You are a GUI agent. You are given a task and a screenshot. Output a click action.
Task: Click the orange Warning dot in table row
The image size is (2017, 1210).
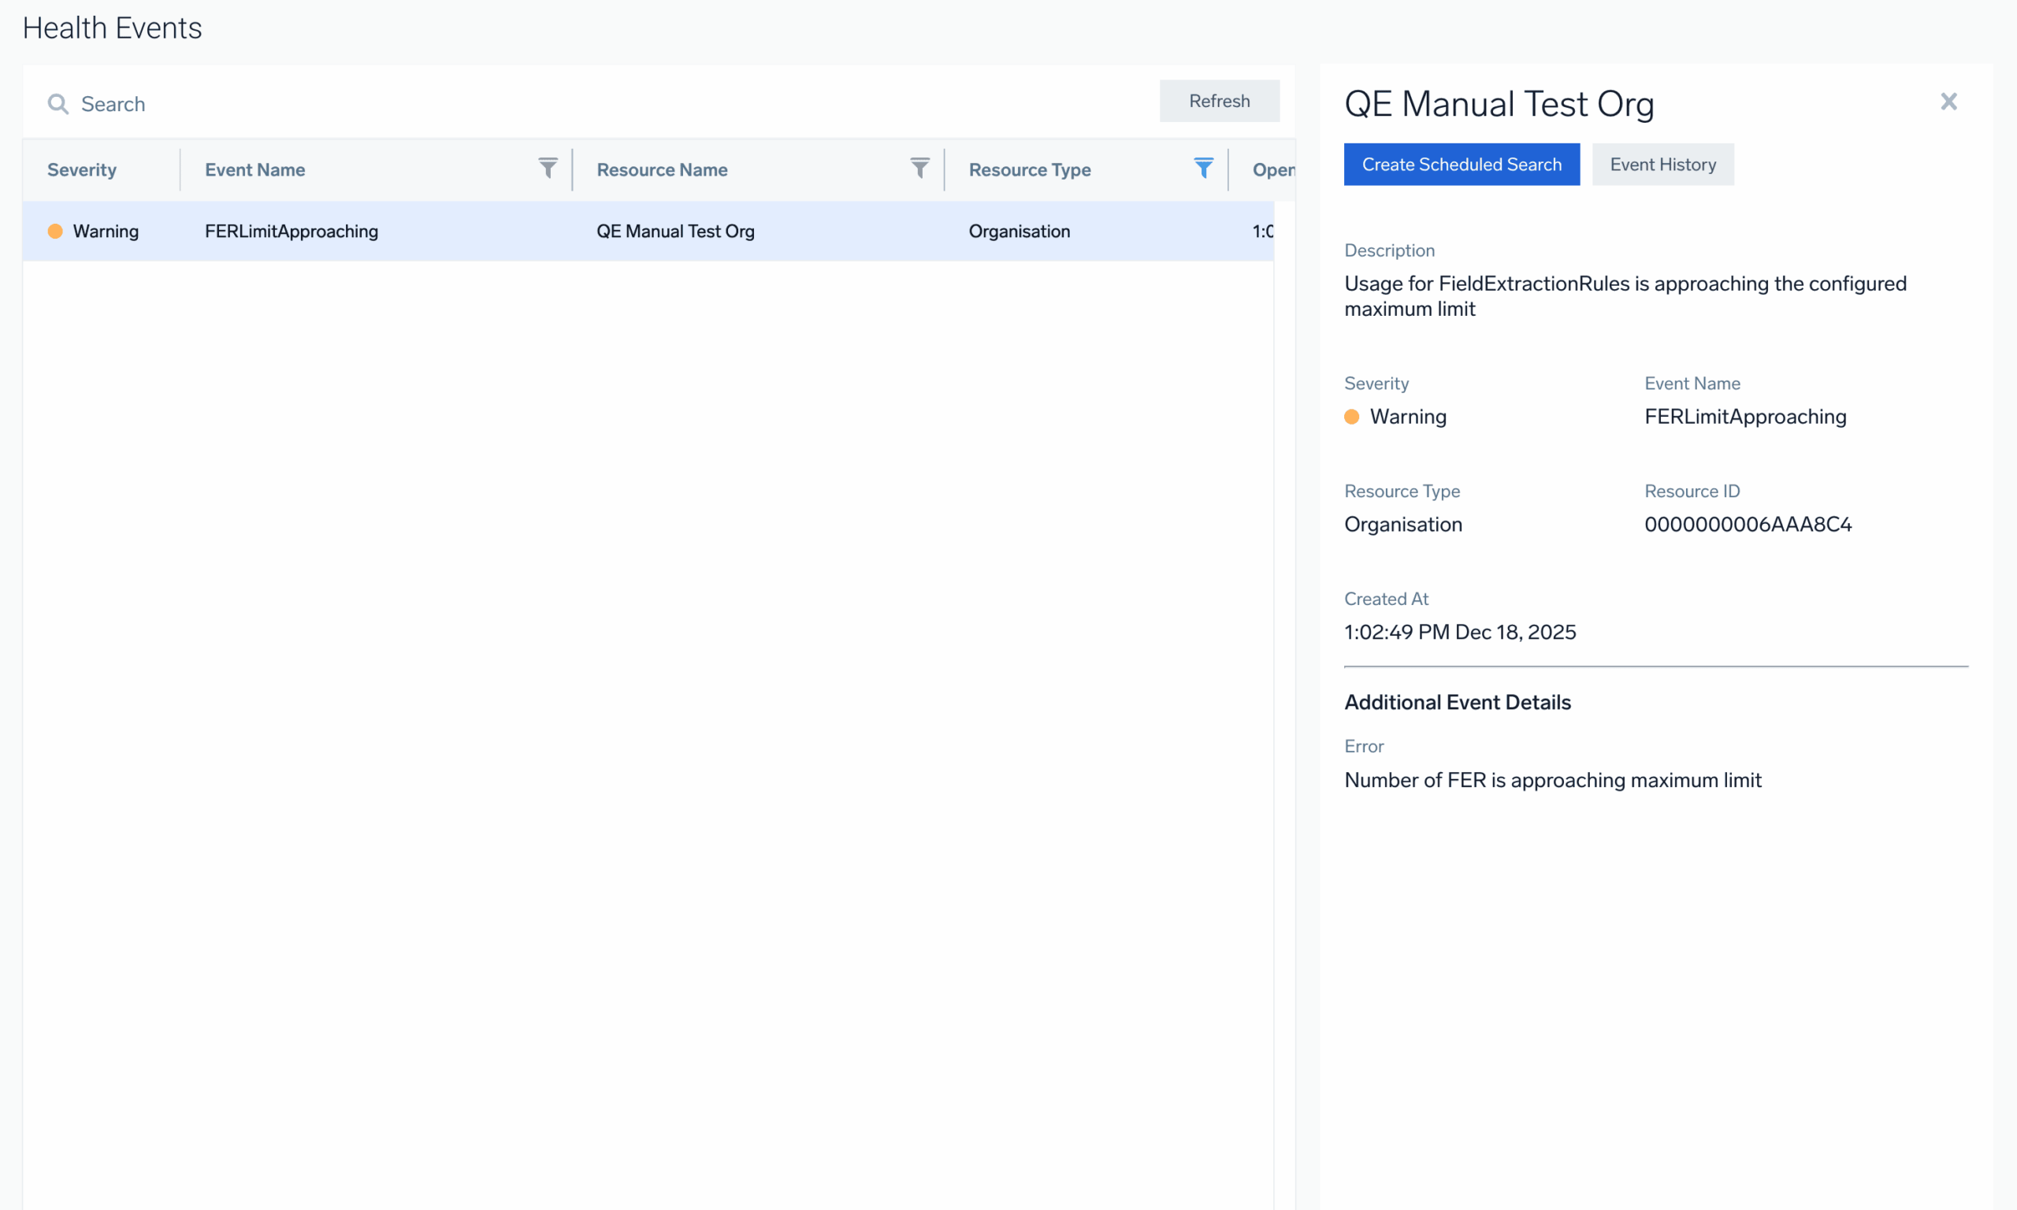click(x=55, y=232)
